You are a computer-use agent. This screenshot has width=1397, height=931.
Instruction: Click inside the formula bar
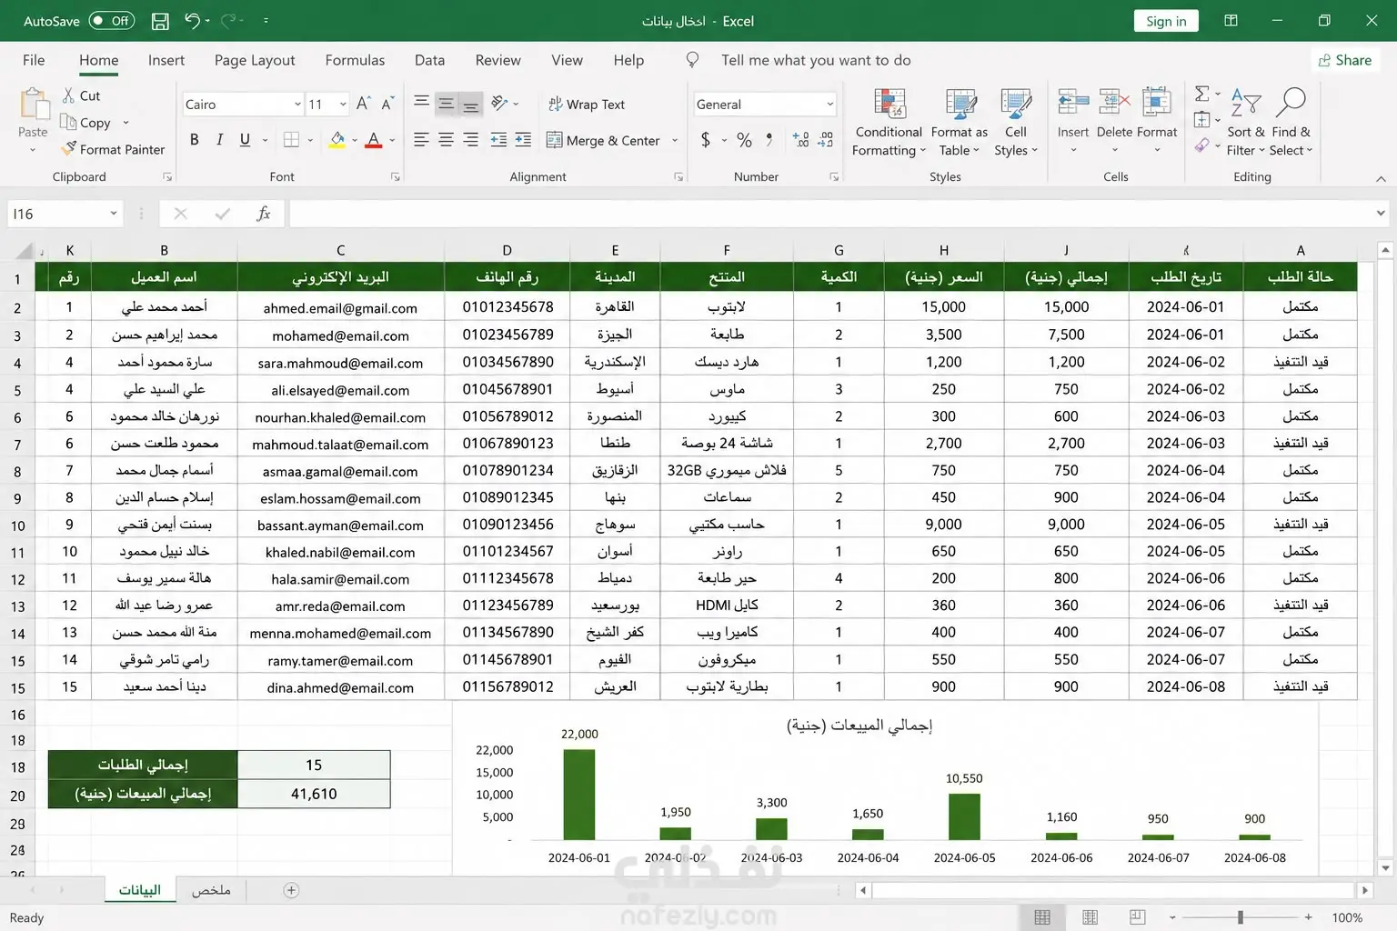pos(829,214)
